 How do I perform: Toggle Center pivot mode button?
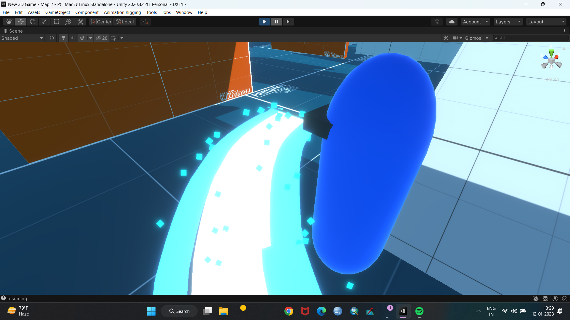pyautogui.click(x=101, y=22)
